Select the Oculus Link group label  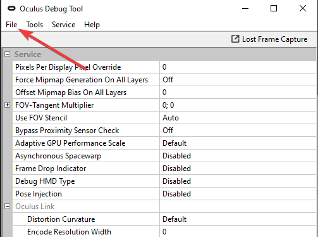tap(35, 207)
